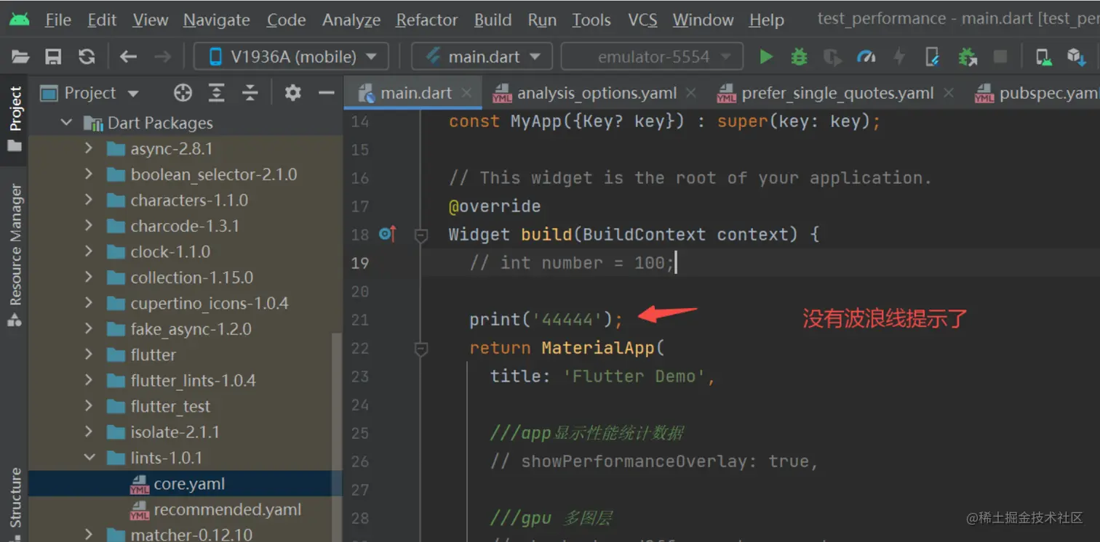The width and height of the screenshot is (1100, 542).
Task: Toggle the code fold marker on line 18
Action: coord(421,235)
